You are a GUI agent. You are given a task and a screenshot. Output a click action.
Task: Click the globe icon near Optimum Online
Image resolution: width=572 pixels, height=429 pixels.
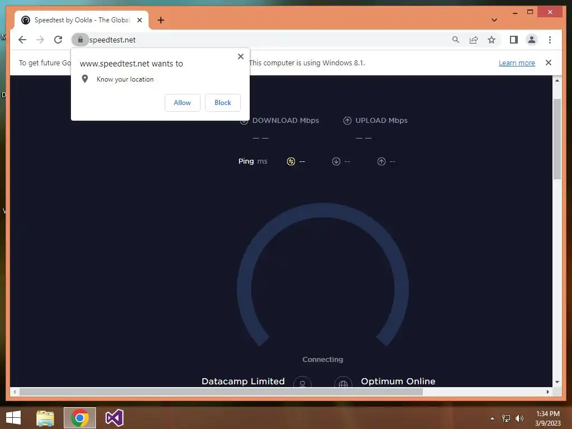tap(344, 382)
